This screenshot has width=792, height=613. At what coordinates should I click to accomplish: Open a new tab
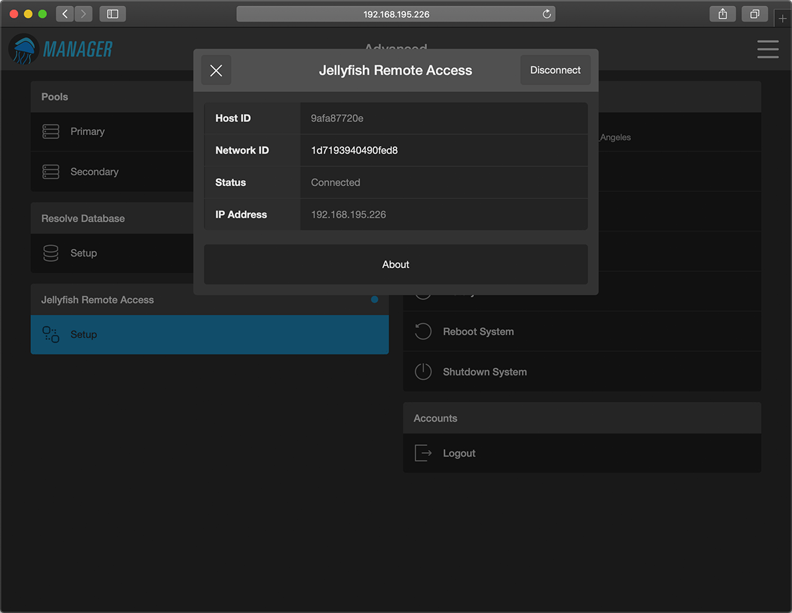pyautogui.click(x=783, y=19)
